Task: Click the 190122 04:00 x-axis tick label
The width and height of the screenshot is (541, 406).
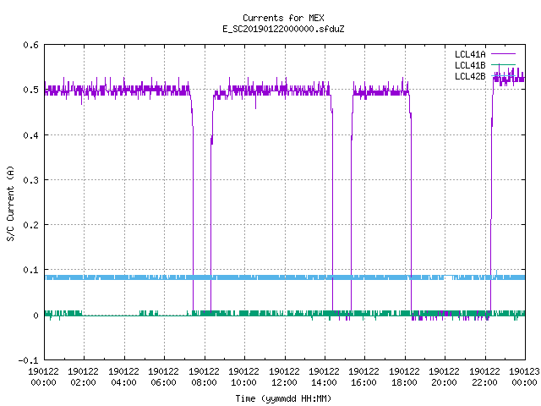Action: point(123,377)
